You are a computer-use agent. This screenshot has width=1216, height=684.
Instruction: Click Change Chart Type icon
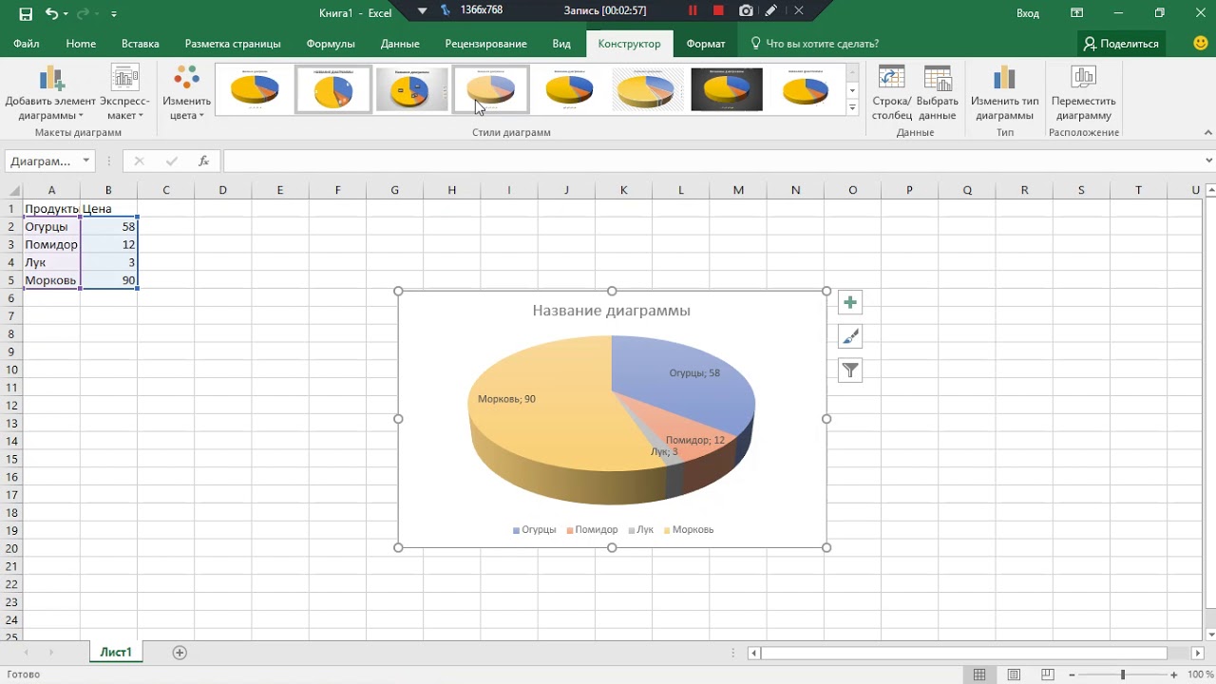pyautogui.click(x=1004, y=79)
